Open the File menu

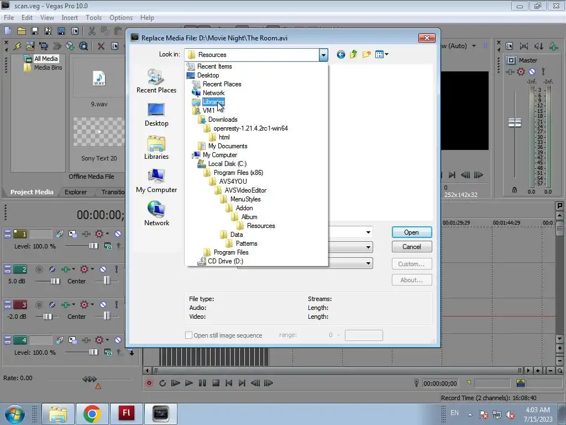(x=9, y=18)
